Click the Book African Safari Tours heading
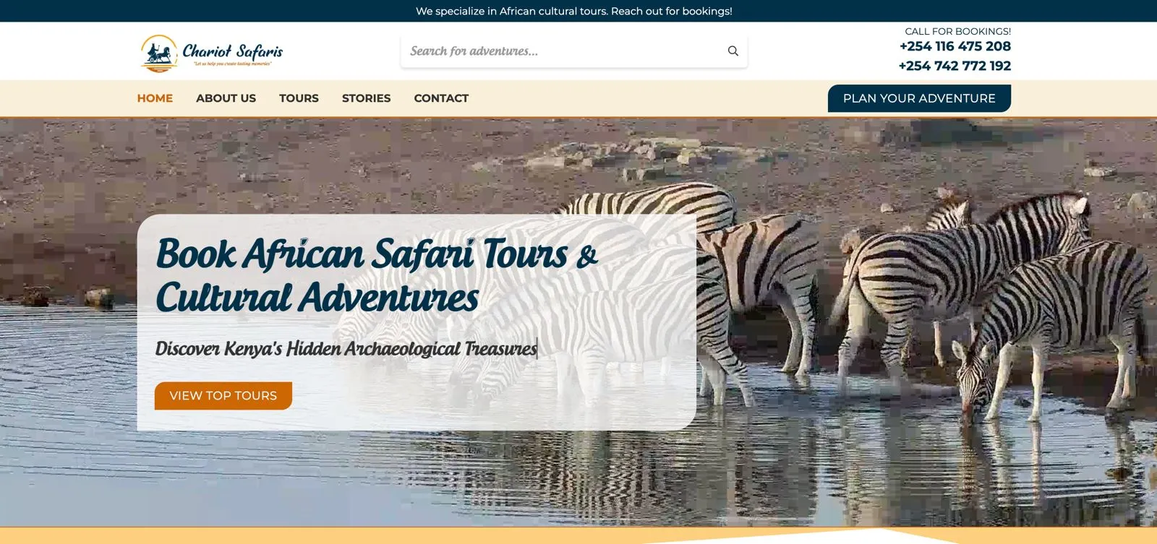 point(377,276)
